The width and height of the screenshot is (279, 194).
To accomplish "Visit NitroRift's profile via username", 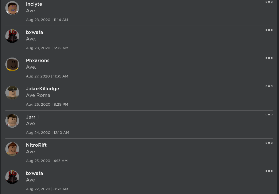I will 36,145.
